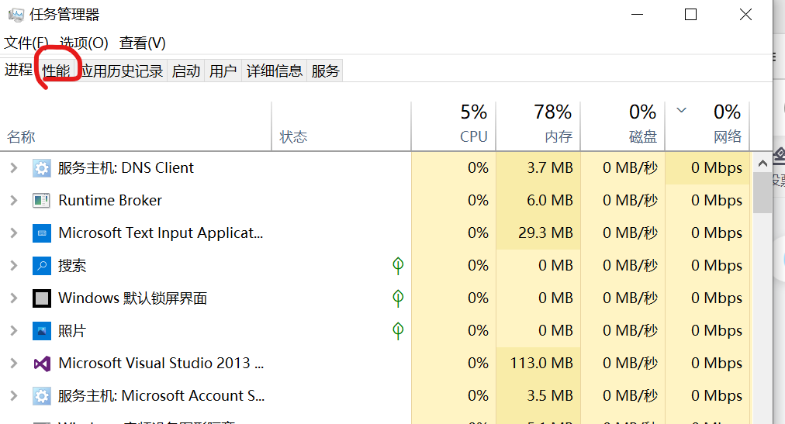This screenshot has height=424, width=785.
Task: Click the 3.7 MB memory value
Action: click(550, 168)
